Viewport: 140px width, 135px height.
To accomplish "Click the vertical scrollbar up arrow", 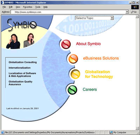I will click(x=137, y=17).
